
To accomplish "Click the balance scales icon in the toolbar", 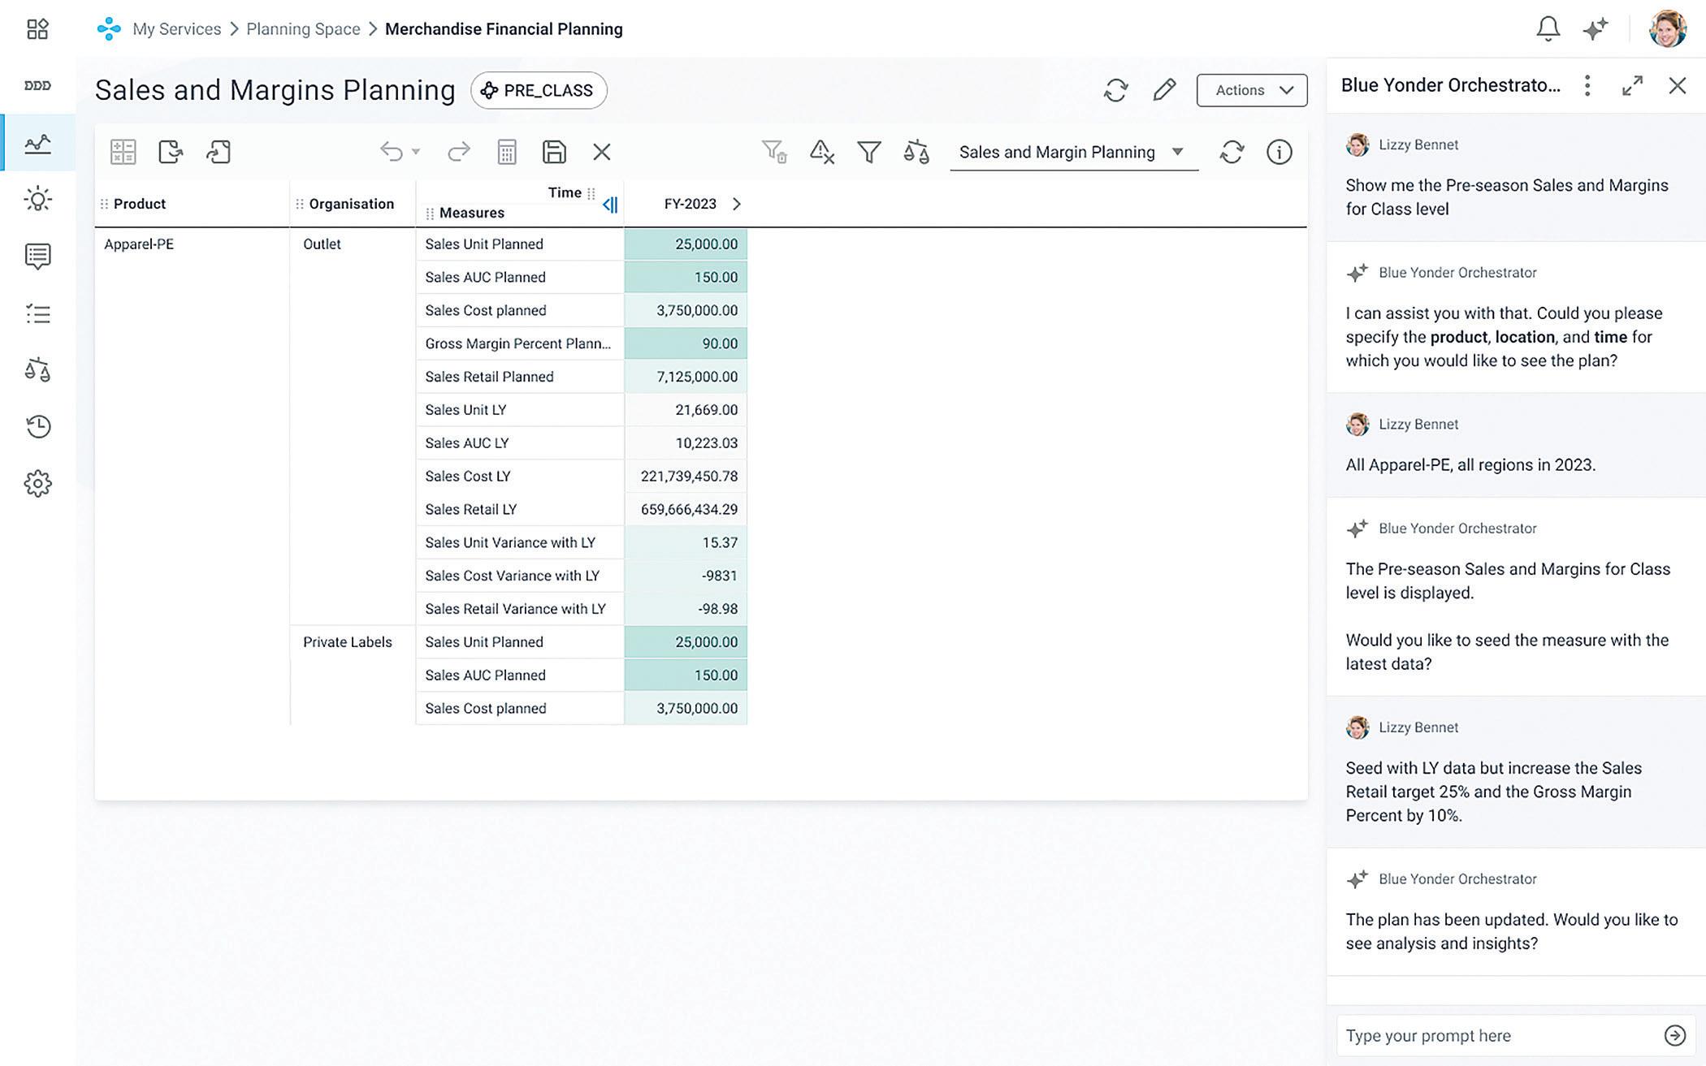I will [x=916, y=152].
